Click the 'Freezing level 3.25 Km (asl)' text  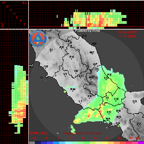tap(83, 133)
